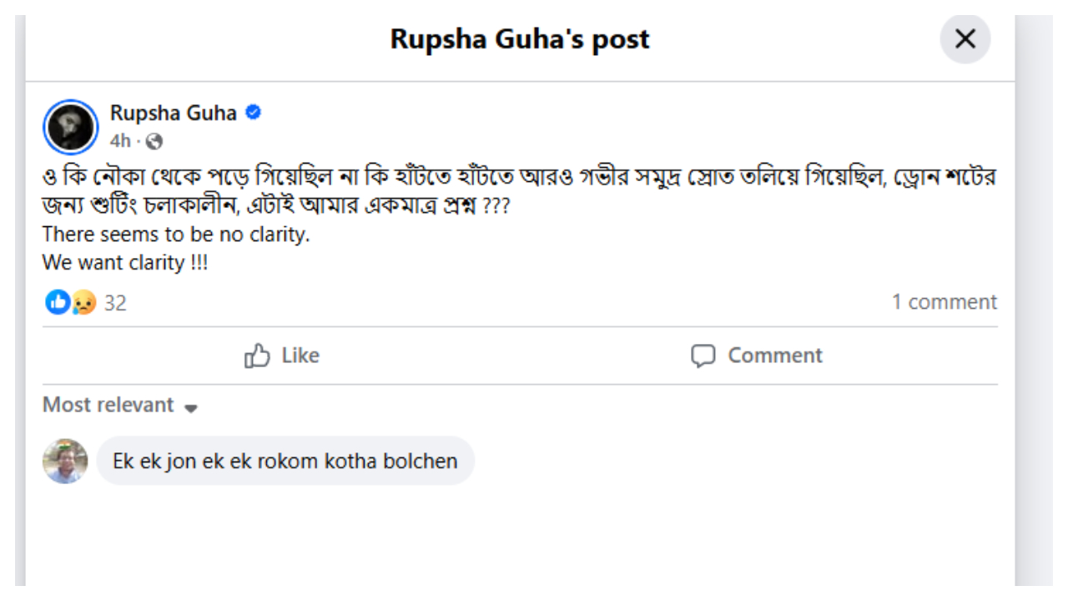The height and width of the screenshot is (601, 1068).
Task: View the 32 reactions count
Action: click(x=115, y=303)
